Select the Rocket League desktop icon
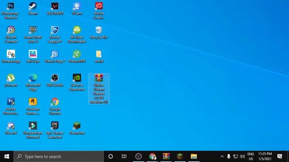This screenshot has height=162, width=289. click(55, 35)
